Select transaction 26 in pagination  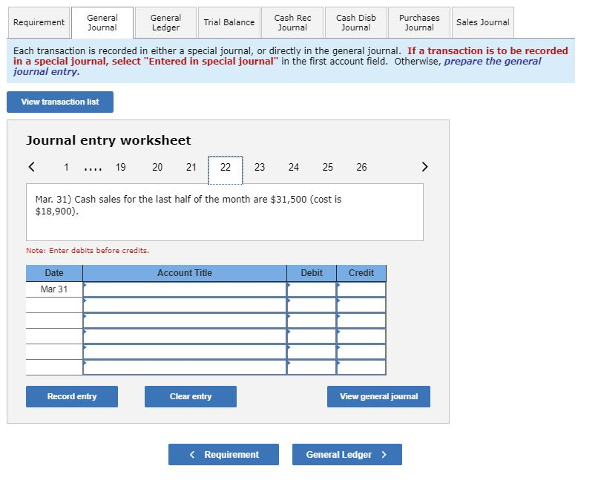coord(361,168)
